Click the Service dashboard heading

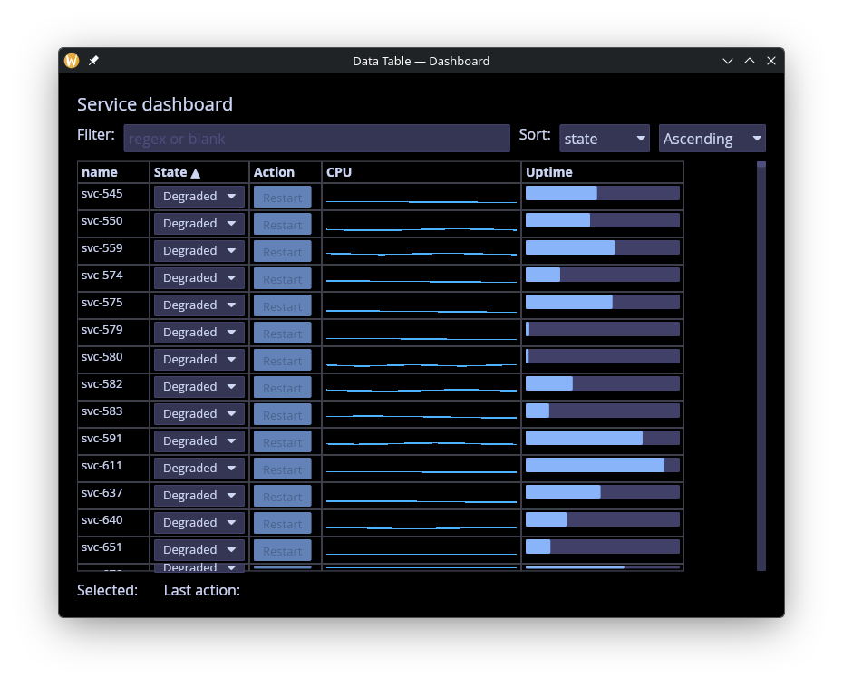click(x=155, y=104)
